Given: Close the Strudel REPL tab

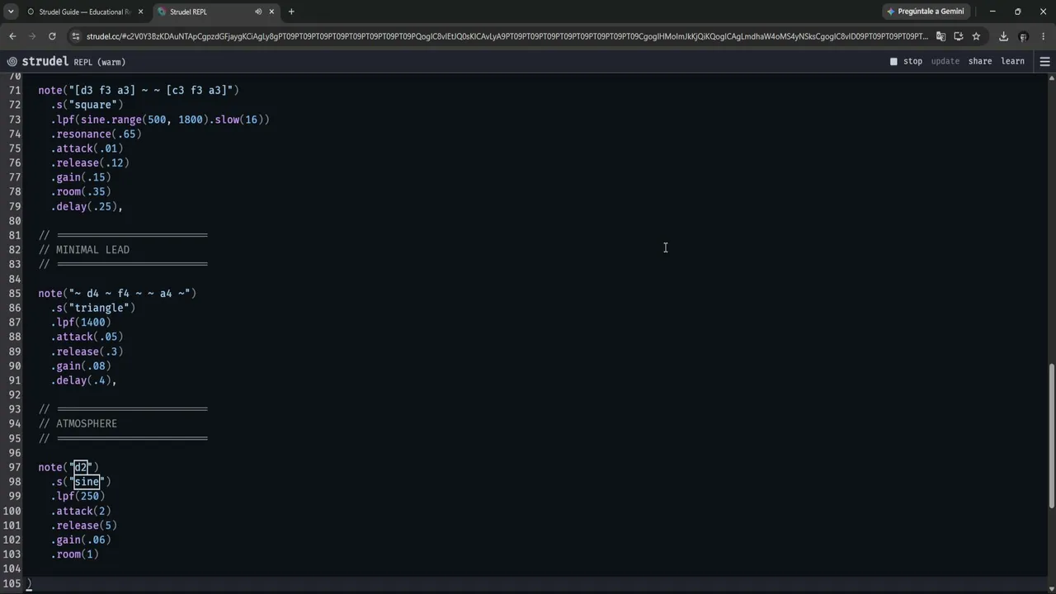Looking at the screenshot, I should [x=271, y=12].
